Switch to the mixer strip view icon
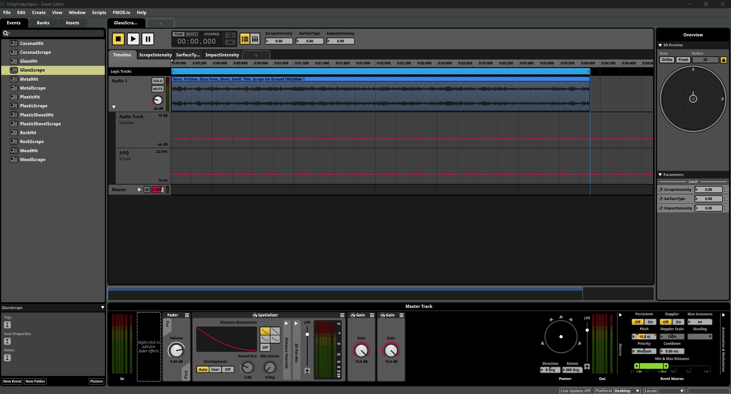This screenshot has width=731, height=394. click(255, 39)
